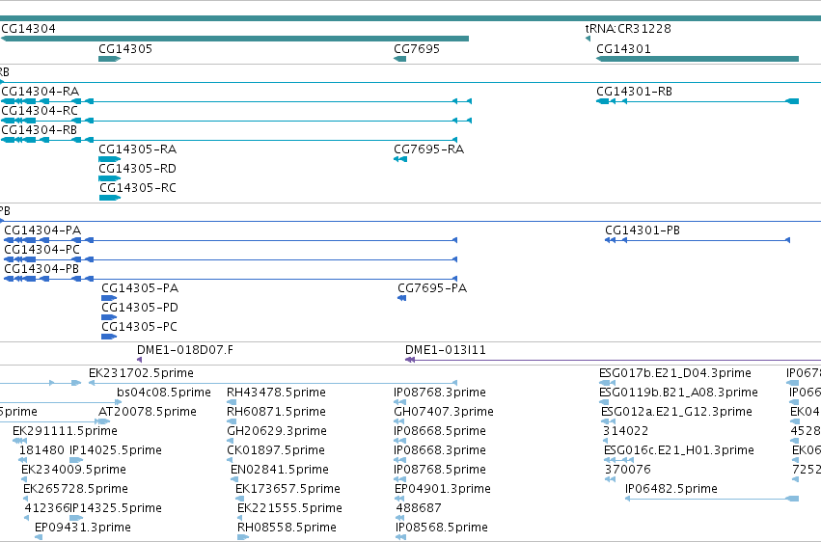Click the CG7695-RA transcript arrows
Viewport: 821px width, 542px height.
(x=400, y=159)
